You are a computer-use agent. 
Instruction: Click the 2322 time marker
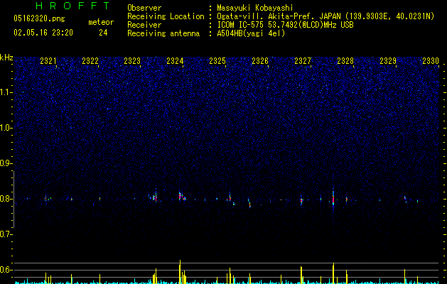[x=90, y=61]
